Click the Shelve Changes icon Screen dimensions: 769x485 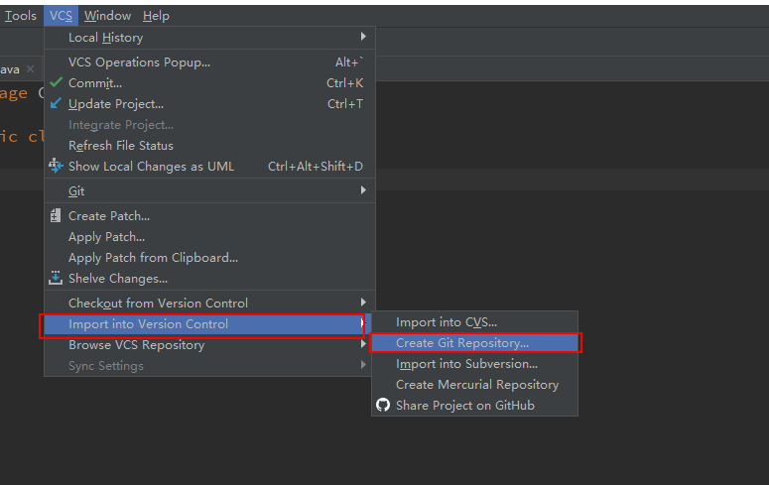coord(56,279)
